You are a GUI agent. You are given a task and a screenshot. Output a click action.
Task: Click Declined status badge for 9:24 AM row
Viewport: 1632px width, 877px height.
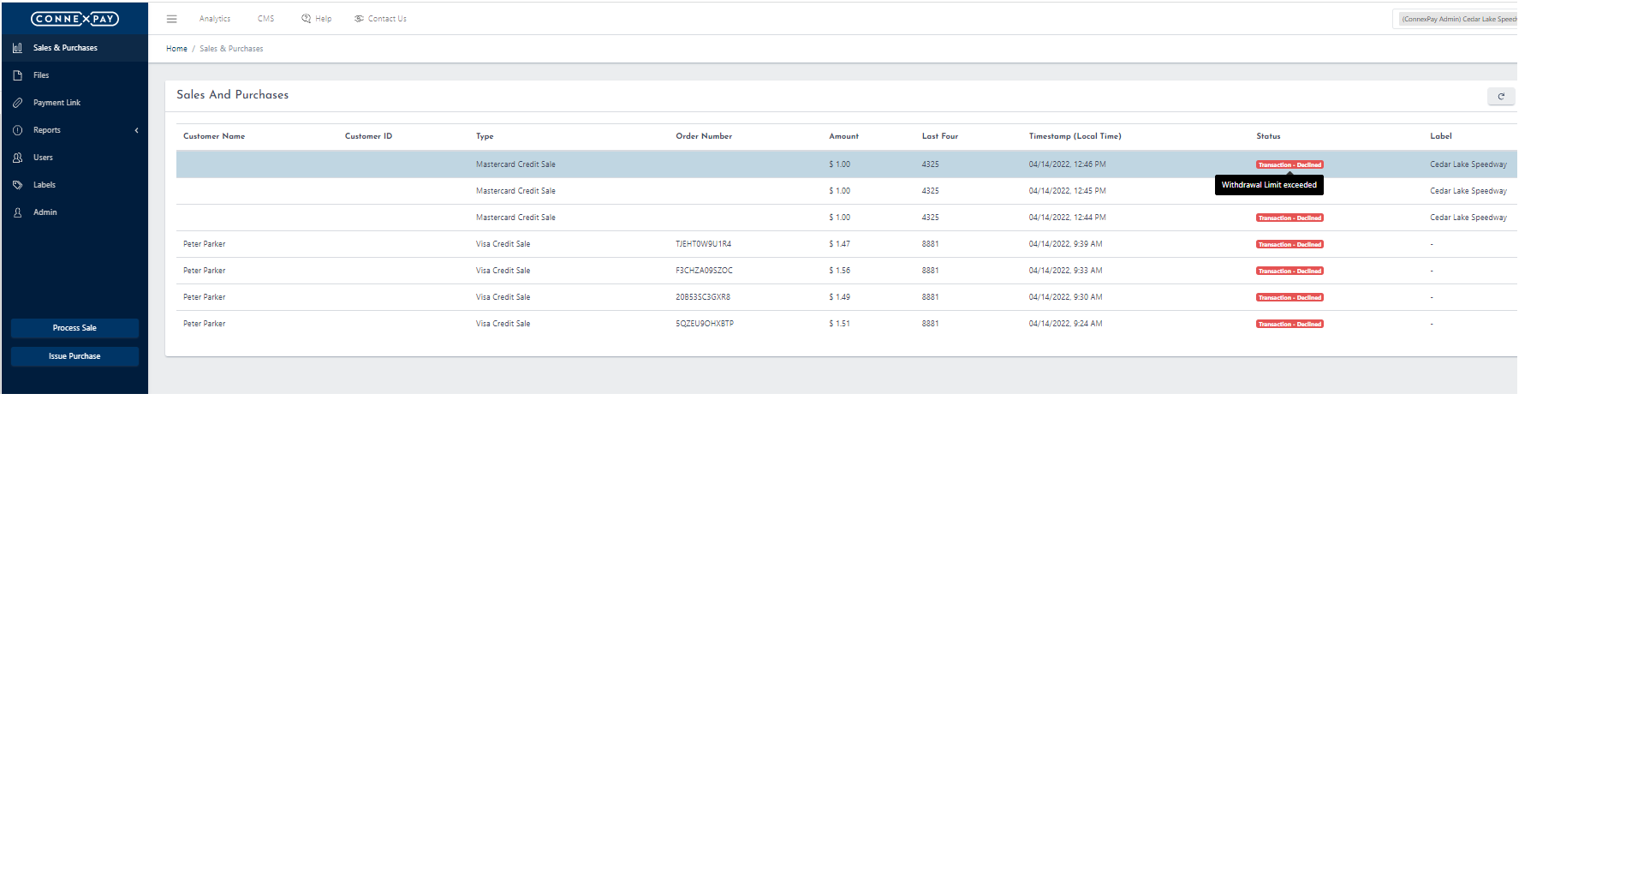pyautogui.click(x=1290, y=325)
